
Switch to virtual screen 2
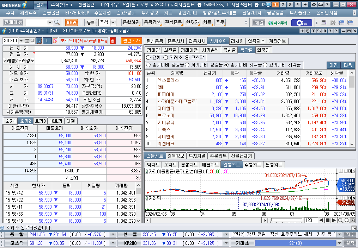click(x=283, y=5)
